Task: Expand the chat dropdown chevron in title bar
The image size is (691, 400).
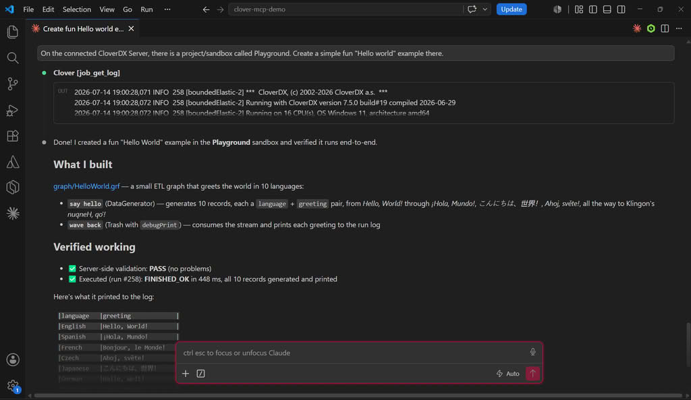Action: click(485, 9)
